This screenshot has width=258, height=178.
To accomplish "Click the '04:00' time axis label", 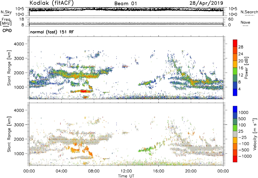I will click(61, 171).
